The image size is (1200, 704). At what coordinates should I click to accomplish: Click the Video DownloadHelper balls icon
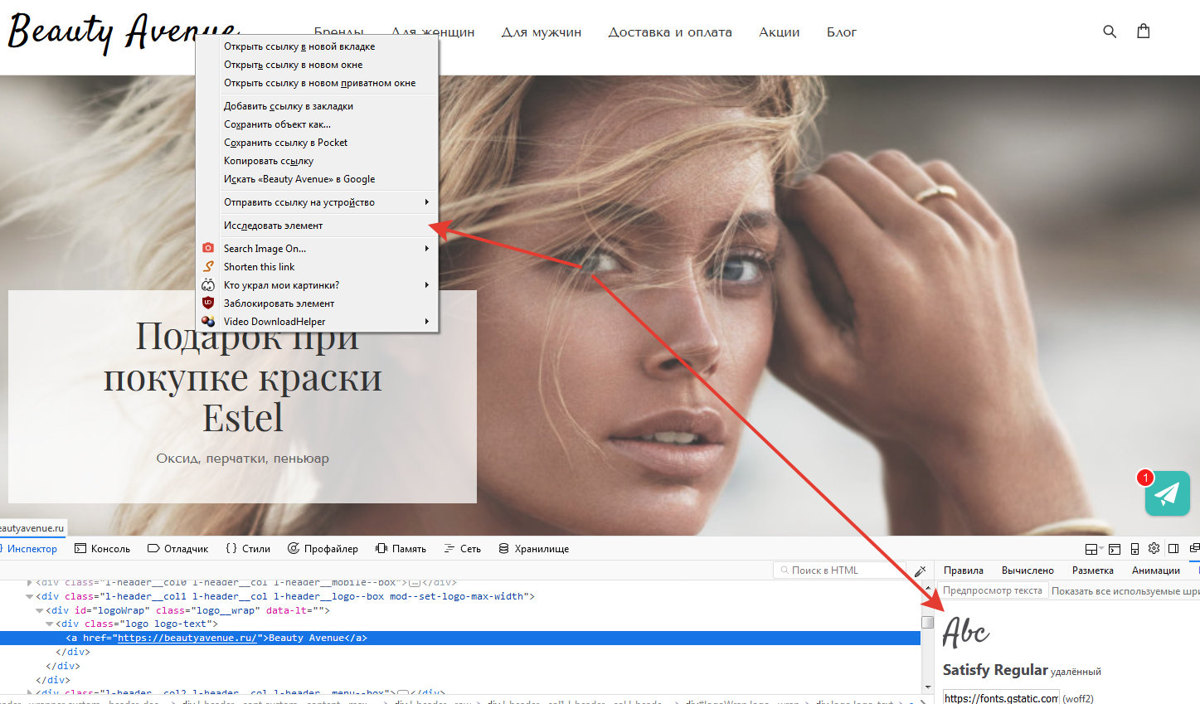click(208, 321)
